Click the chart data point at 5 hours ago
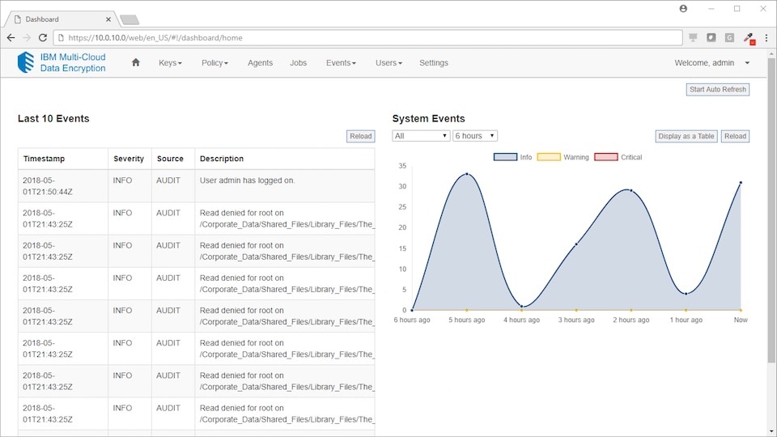 click(x=467, y=174)
